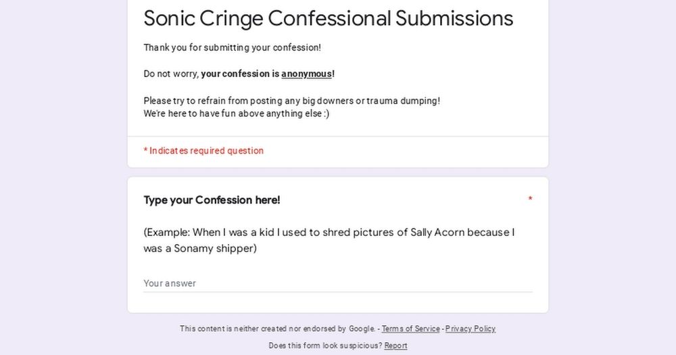Click the Sonamy shipper line of the example
Image resolution: width=676 pixels, height=355 pixels.
[199, 248]
